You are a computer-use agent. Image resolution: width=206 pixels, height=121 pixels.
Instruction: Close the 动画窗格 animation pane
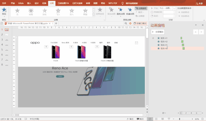tap(202, 25)
